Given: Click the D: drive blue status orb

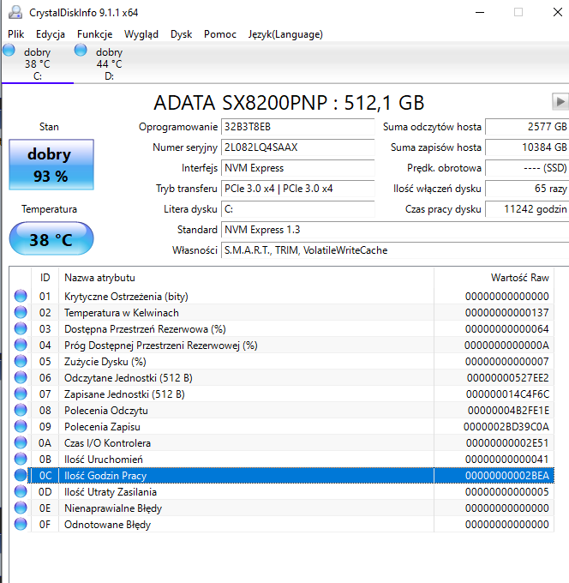Looking at the screenshot, I should 81,51.
